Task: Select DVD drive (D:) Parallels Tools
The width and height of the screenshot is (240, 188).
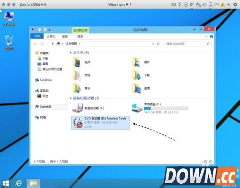Action: tap(100, 122)
